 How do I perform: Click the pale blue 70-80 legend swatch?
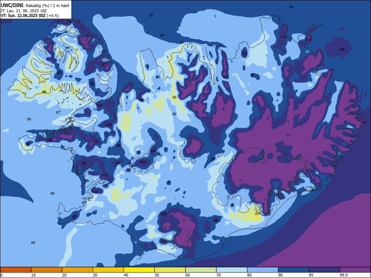click(x=232, y=270)
